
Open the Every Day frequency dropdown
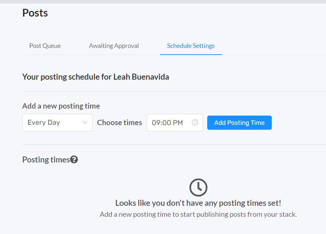coord(53,123)
